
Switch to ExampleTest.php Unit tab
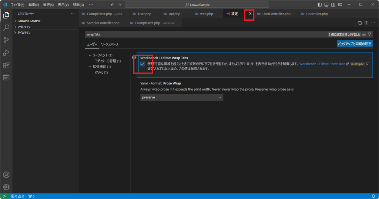pyautogui.click(x=104, y=14)
